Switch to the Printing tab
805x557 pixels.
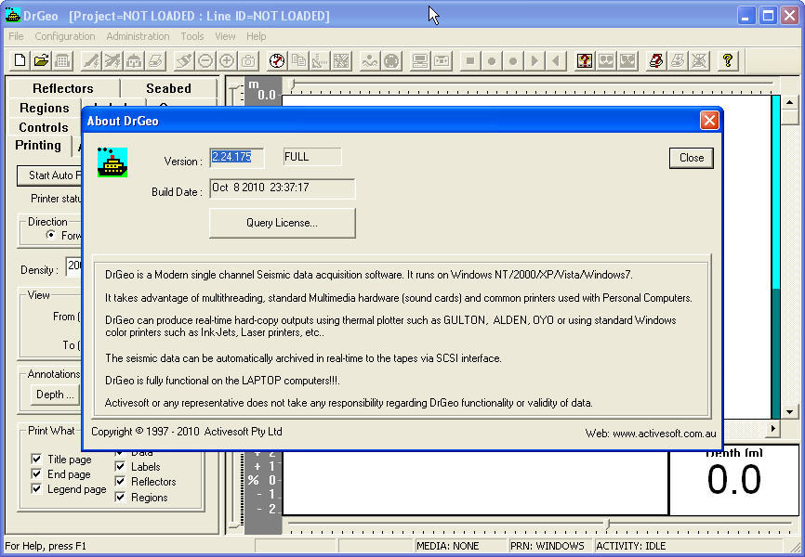38,145
